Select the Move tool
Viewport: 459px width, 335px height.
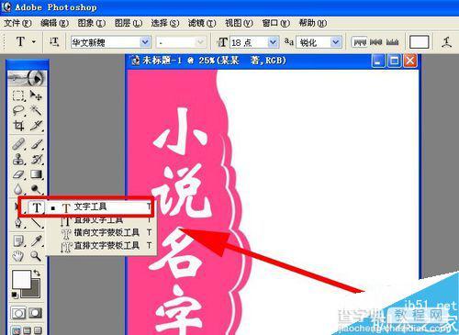[36, 95]
